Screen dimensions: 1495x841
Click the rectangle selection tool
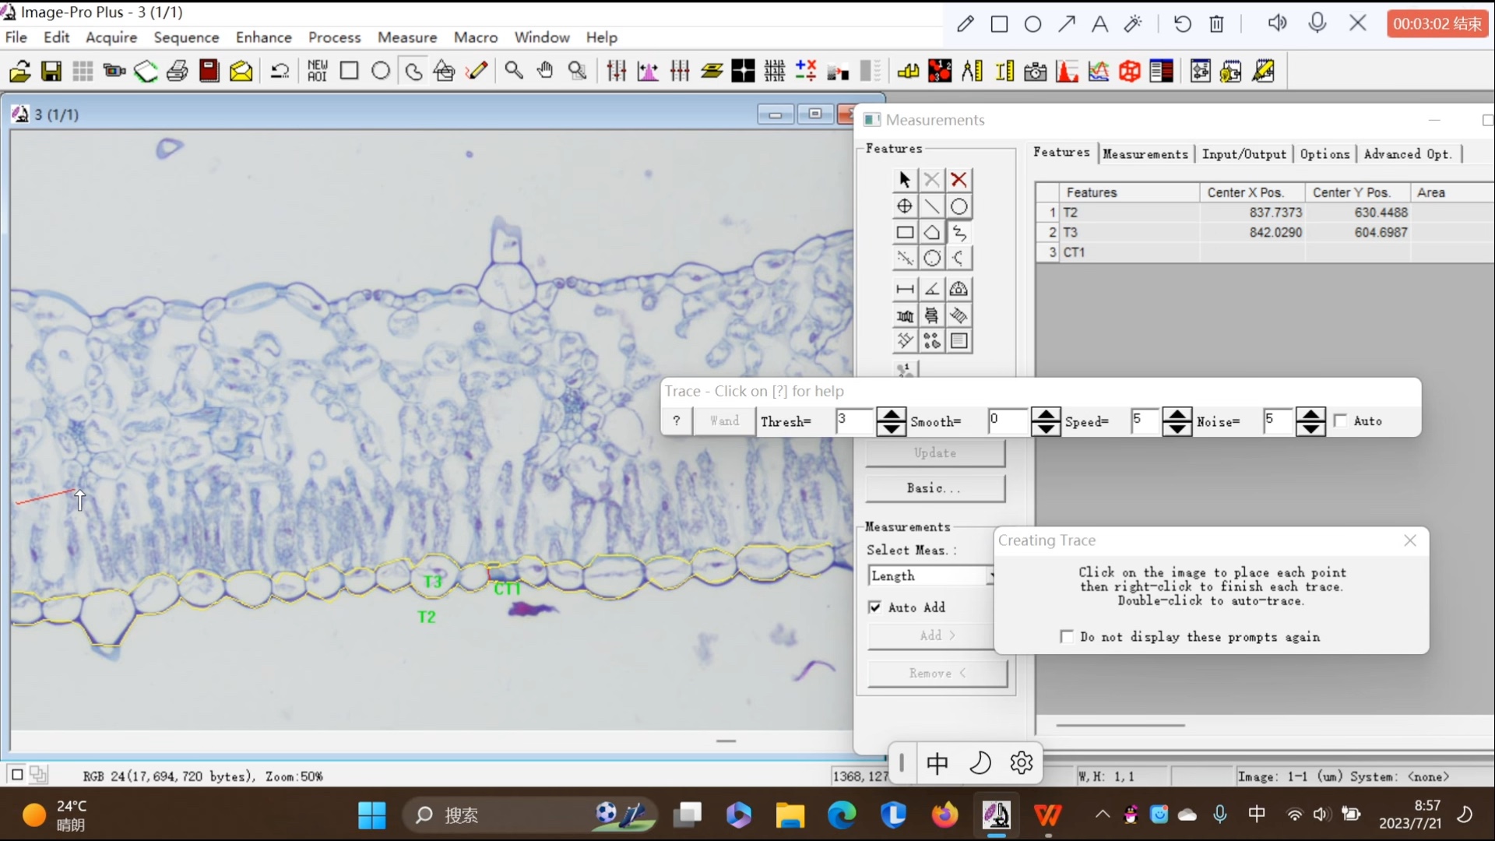click(x=902, y=231)
